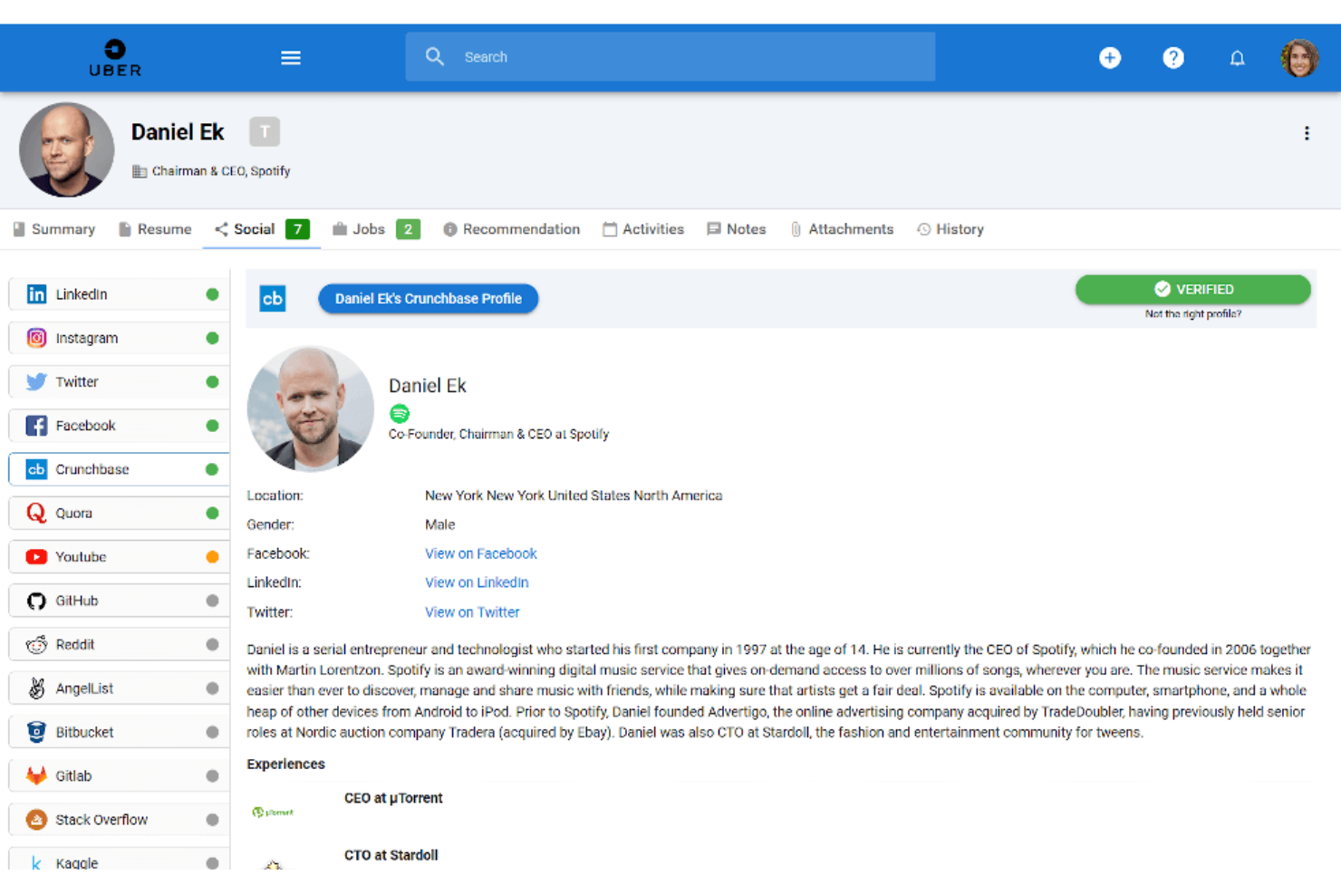Click the Gitlab fox icon
Screen dimensions: 1341x894
tap(36, 775)
